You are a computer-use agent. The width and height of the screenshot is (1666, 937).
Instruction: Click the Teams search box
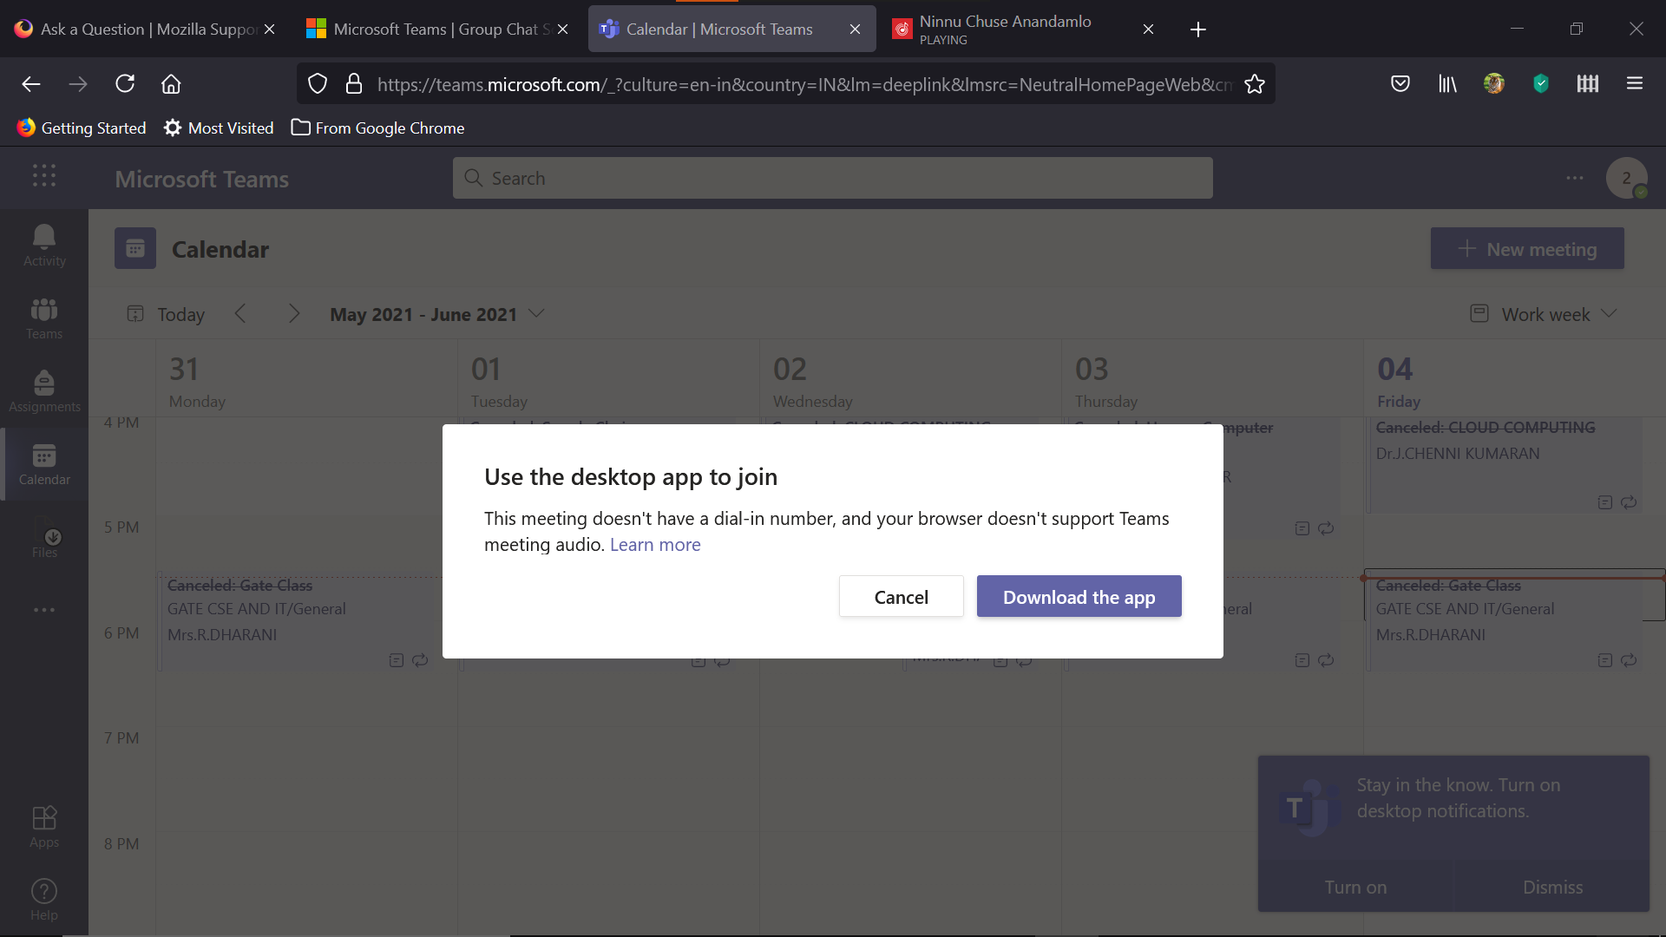click(x=832, y=178)
